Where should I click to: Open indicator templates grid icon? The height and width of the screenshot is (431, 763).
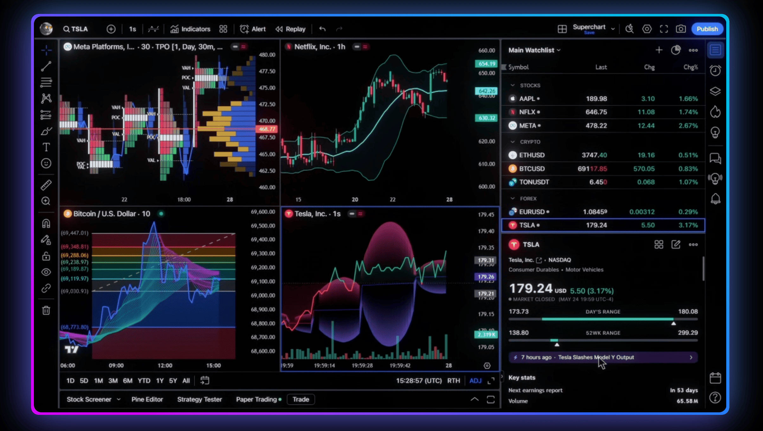223,29
